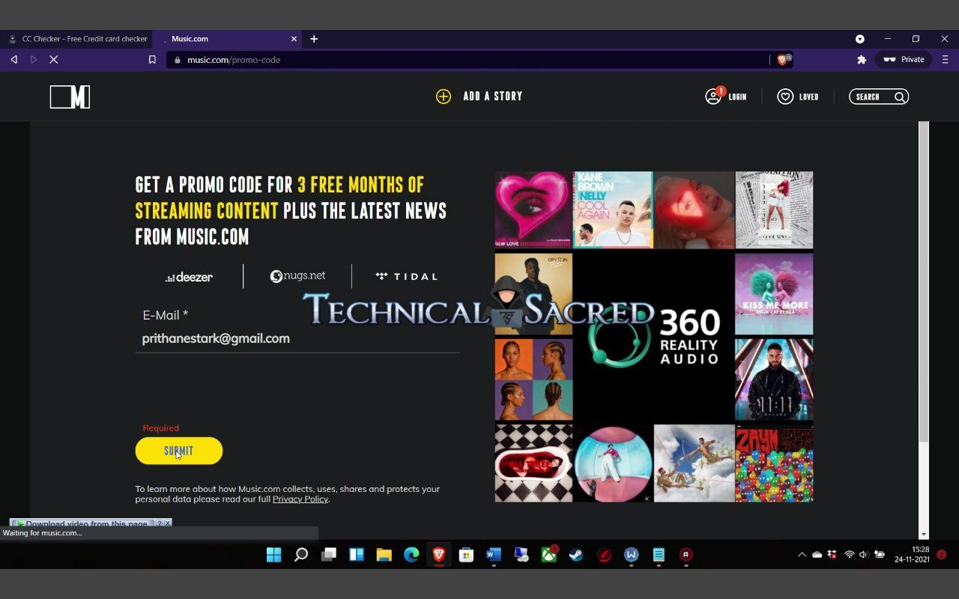Click the taskbar search icon
Image resolution: width=959 pixels, height=599 pixels.
pyautogui.click(x=301, y=555)
